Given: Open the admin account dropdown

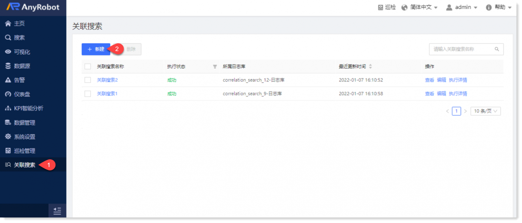Looking at the screenshot, I should (x=466, y=7).
